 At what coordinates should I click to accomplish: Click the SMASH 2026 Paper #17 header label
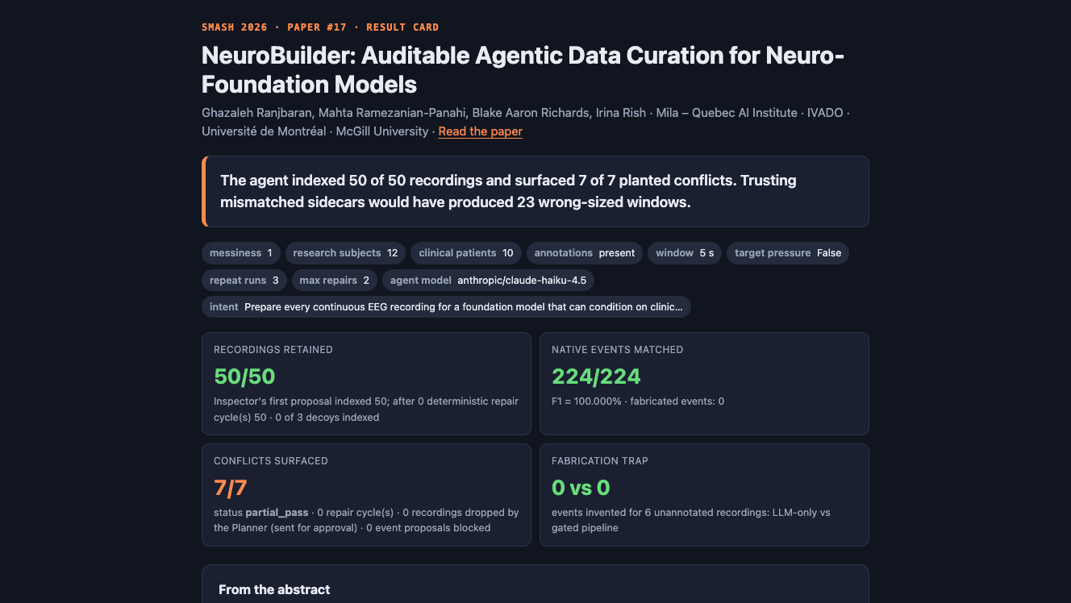click(320, 27)
